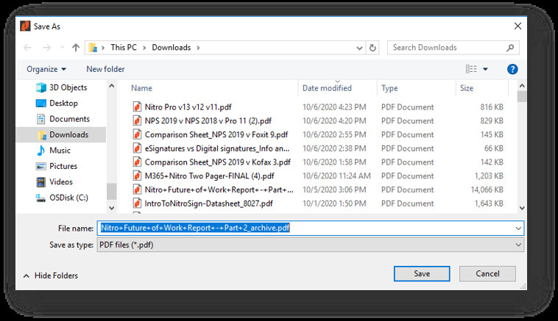The image size is (558, 321).
Task: Select the 3D Objects folder
Action: pos(68,88)
